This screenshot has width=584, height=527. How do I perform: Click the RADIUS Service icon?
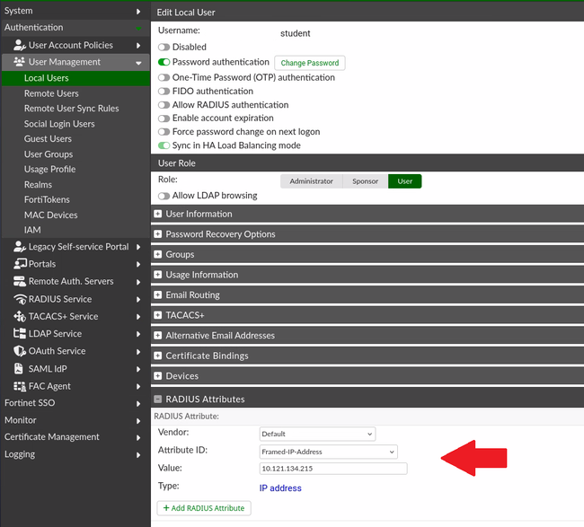tap(20, 299)
